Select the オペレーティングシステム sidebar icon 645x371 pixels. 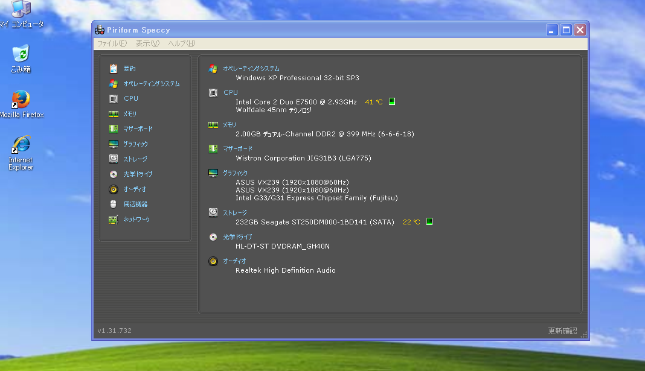[x=114, y=84]
